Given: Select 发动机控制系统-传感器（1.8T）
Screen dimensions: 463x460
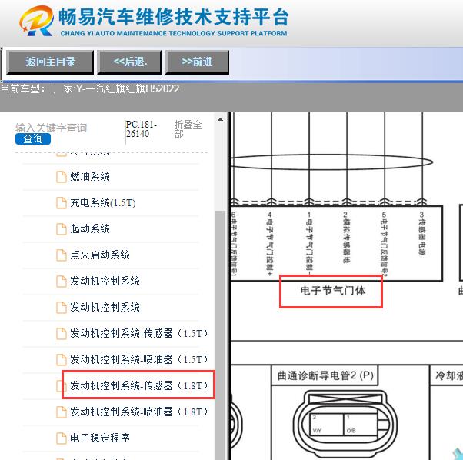Looking at the screenshot, I should [138, 385].
